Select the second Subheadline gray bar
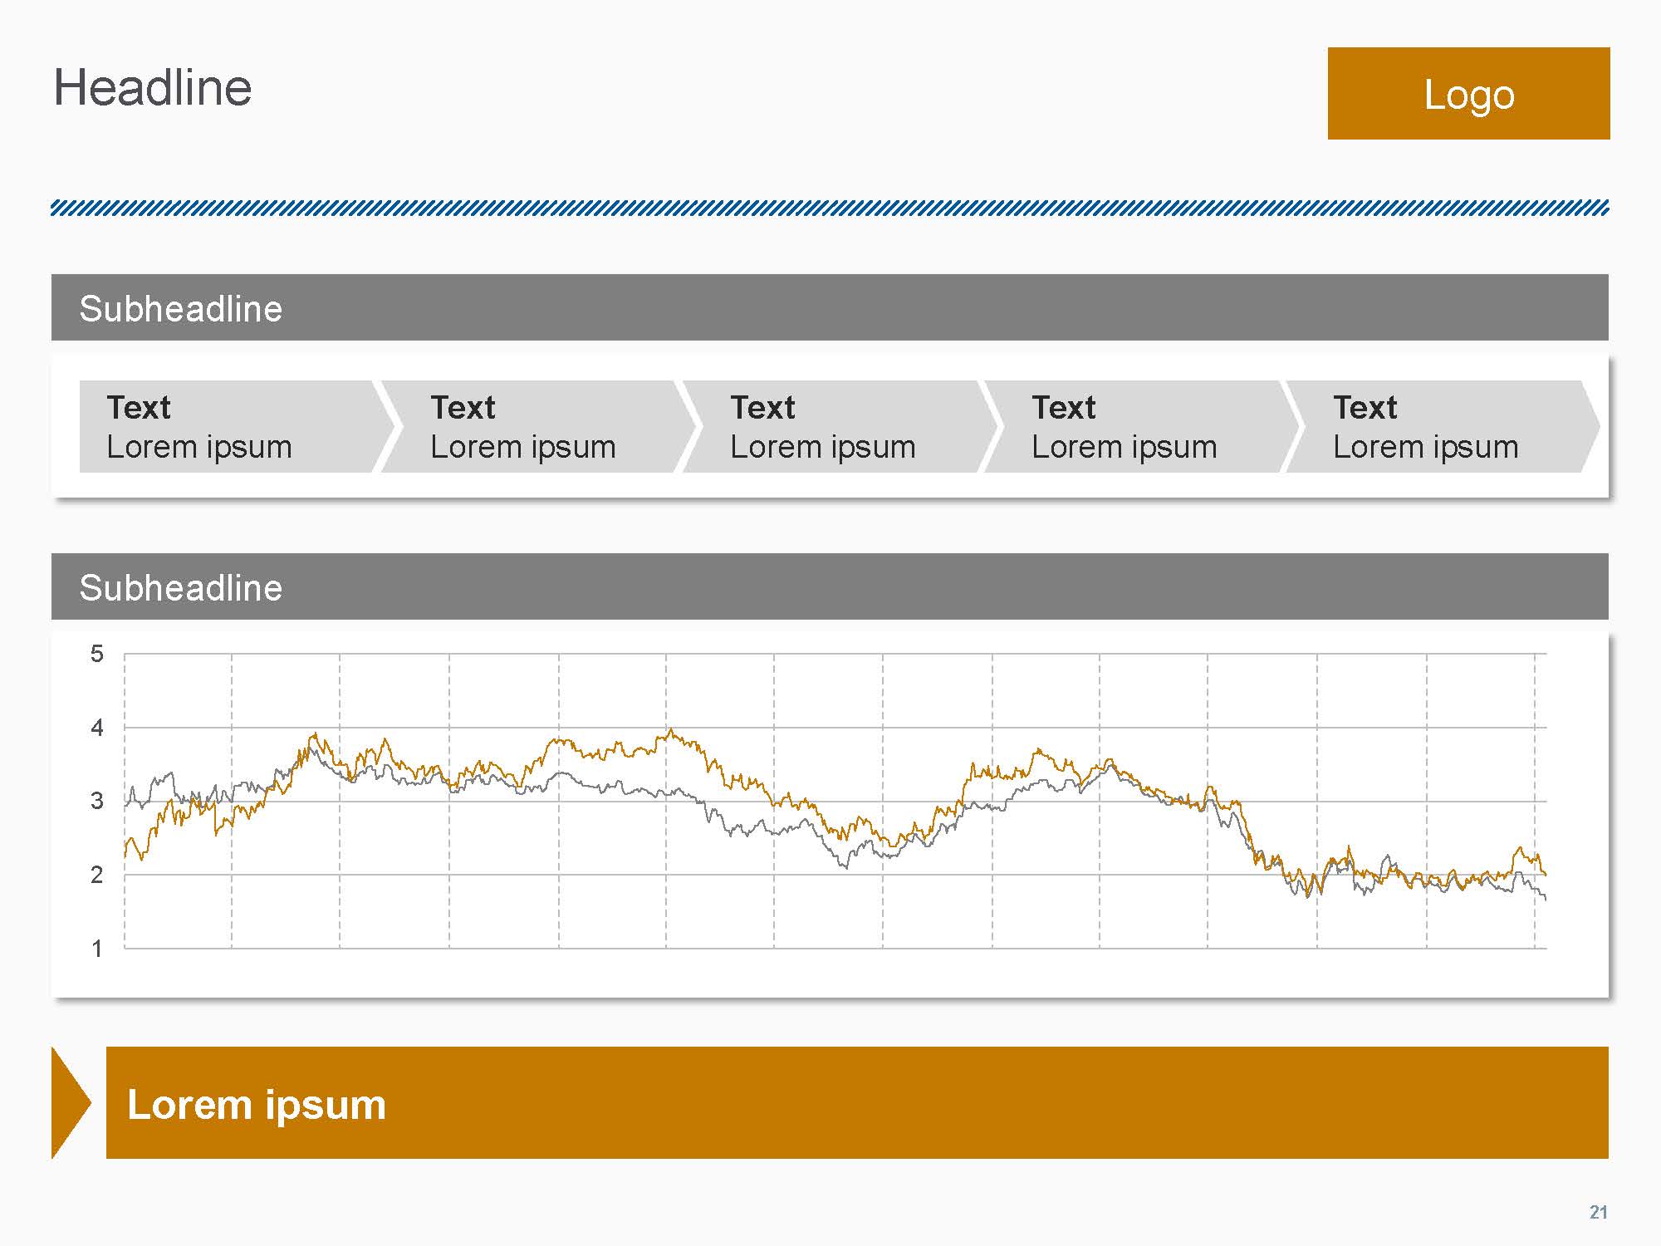Viewport: 1661px width, 1246px height. point(829,586)
